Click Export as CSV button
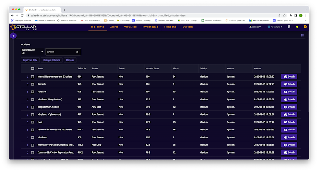Image resolution: width=318 pixels, height=171 pixels. tap(30, 60)
